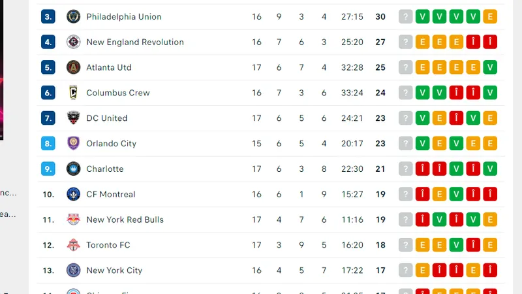Viewport: 522px width, 294px height.
Task: Click the CF Montreal team logo
Action: pyautogui.click(x=73, y=194)
